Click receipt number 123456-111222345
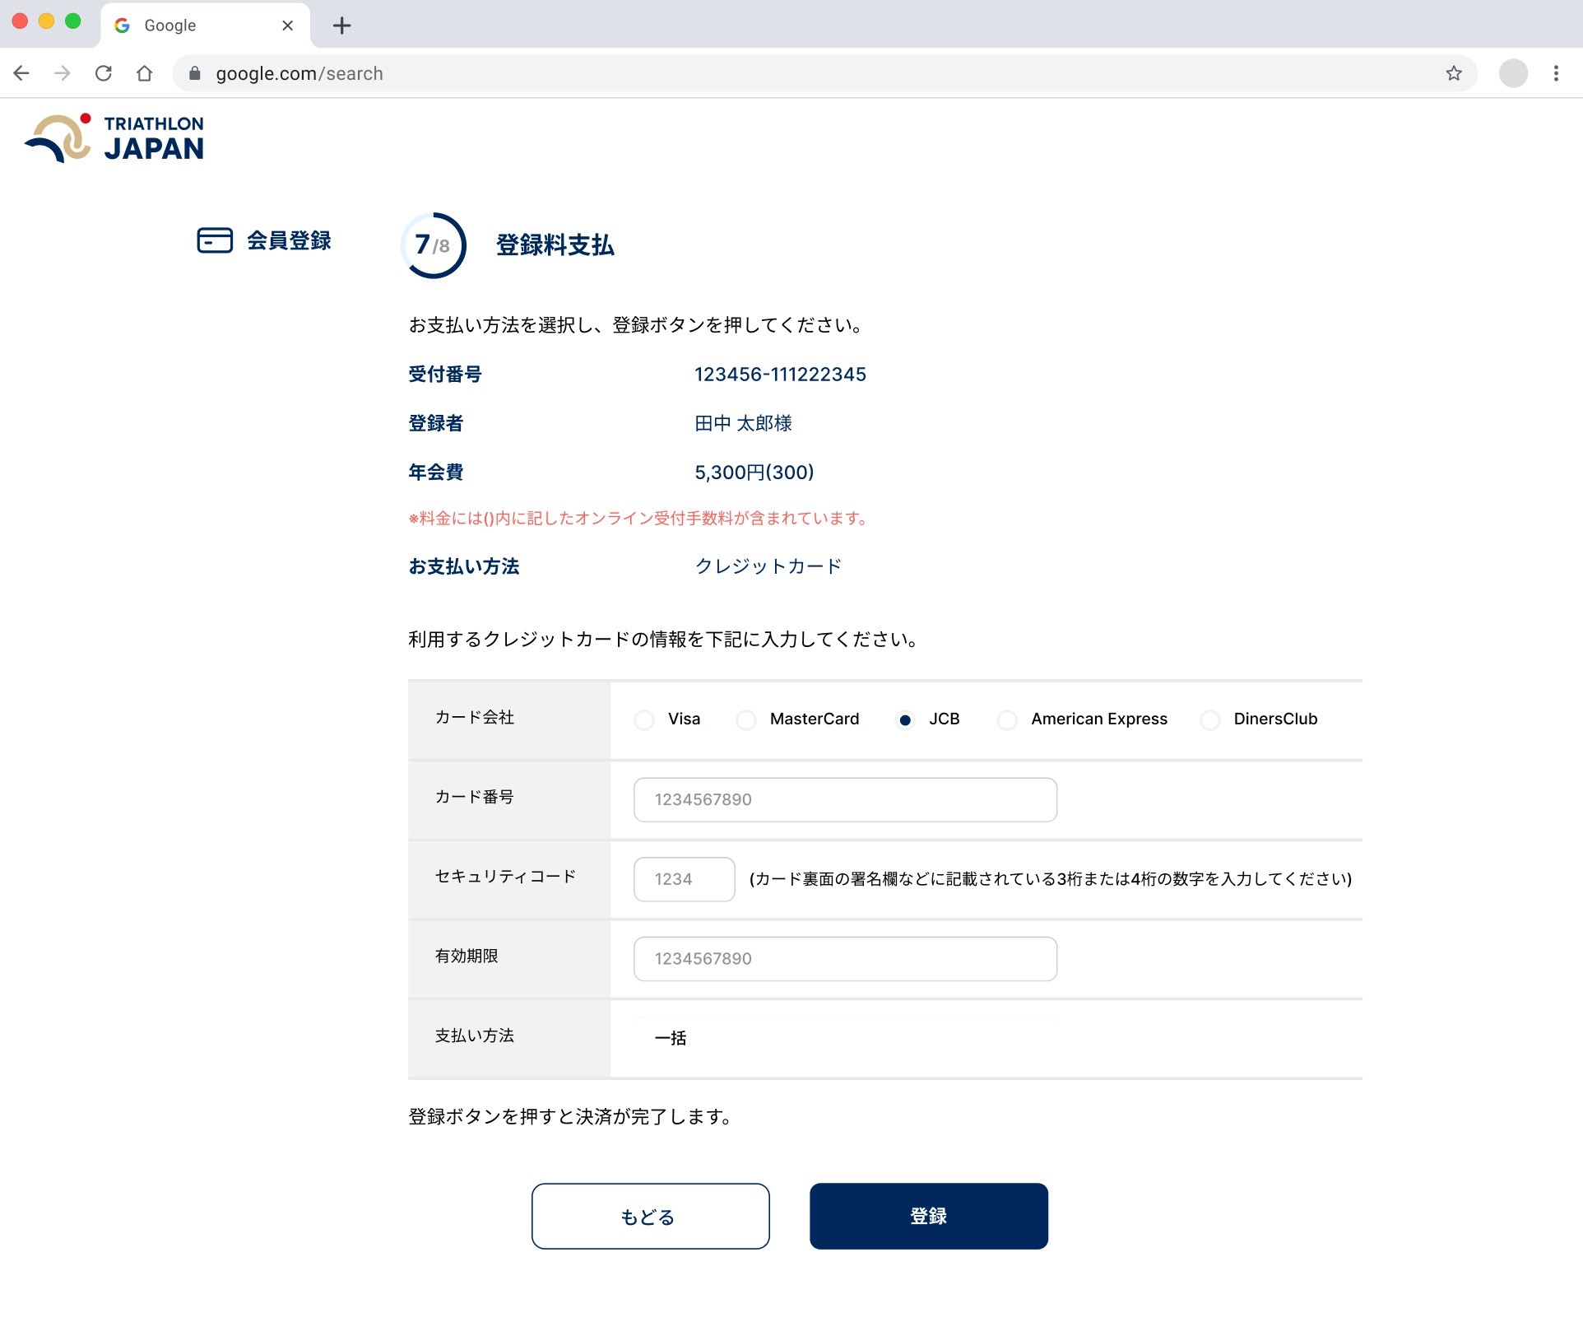The image size is (1583, 1322). [780, 375]
